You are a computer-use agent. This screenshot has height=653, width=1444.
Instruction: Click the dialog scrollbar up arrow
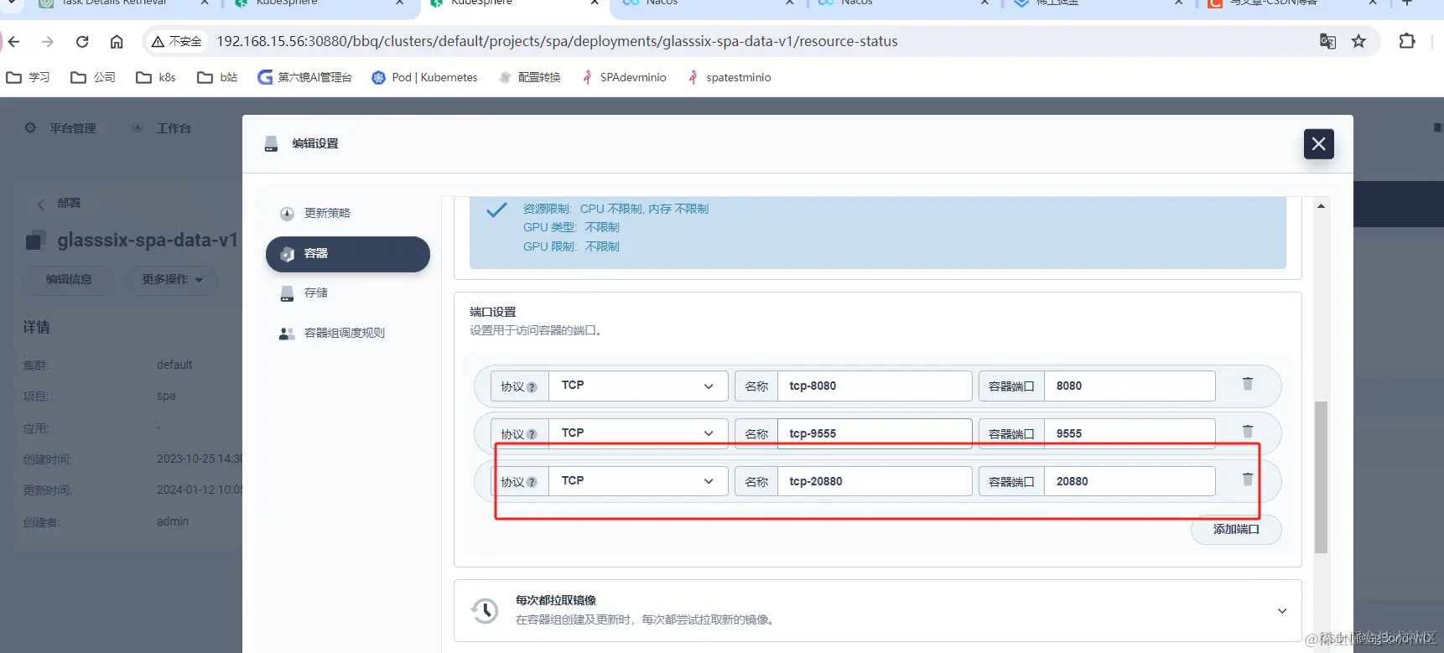1321,206
